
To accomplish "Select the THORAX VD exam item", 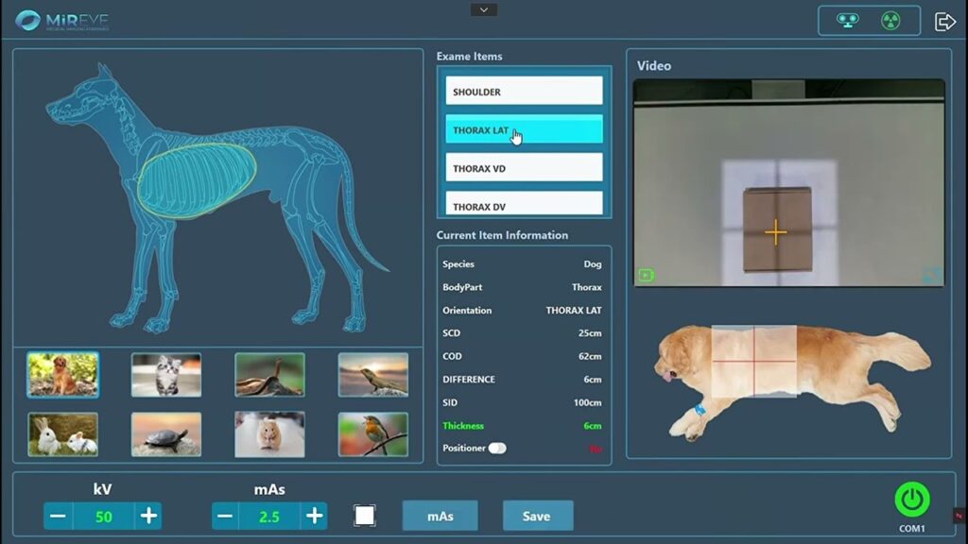I will click(524, 167).
